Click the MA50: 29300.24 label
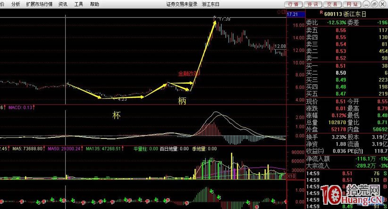This screenshot has height=209, width=388. point(64,149)
